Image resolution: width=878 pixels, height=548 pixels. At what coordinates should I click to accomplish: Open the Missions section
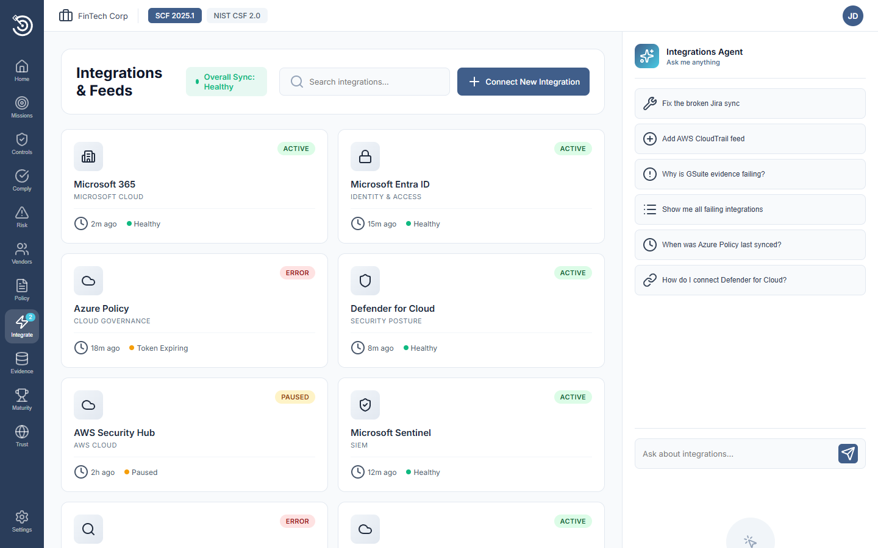coord(22,107)
